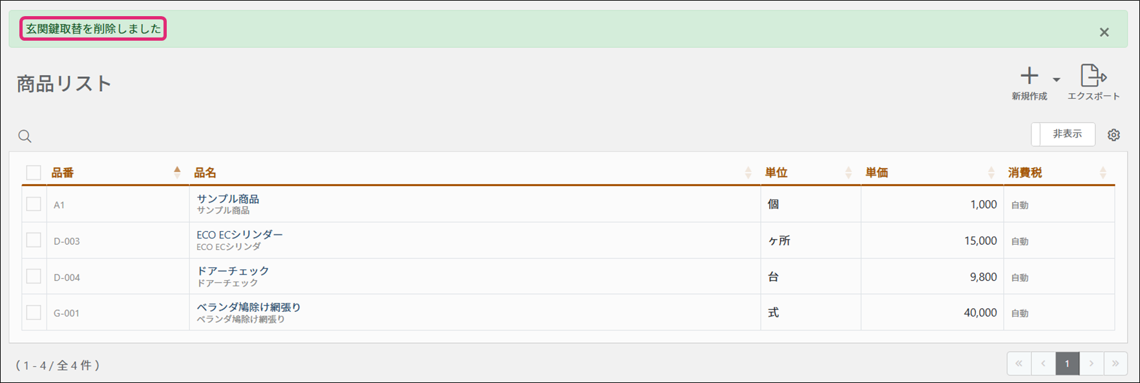Click the エクスポート export icon
The width and height of the screenshot is (1140, 383).
[x=1093, y=76]
